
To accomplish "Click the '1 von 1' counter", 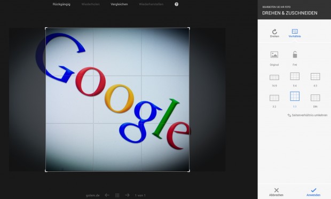I will point(140,195).
